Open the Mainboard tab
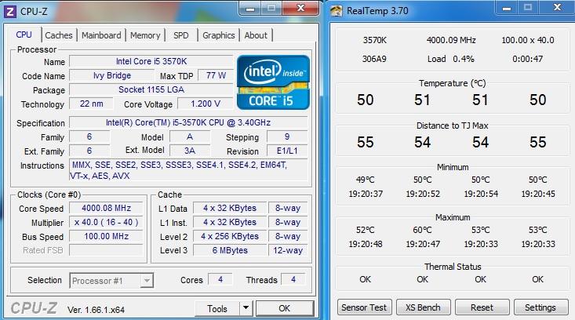Screen dimensions: 575x320 pyautogui.click(x=101, y=35)
